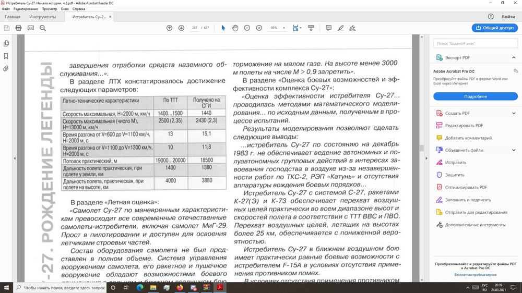Click the page number field showing 287
The image size is (522, 293).
[x=194, y=28]
